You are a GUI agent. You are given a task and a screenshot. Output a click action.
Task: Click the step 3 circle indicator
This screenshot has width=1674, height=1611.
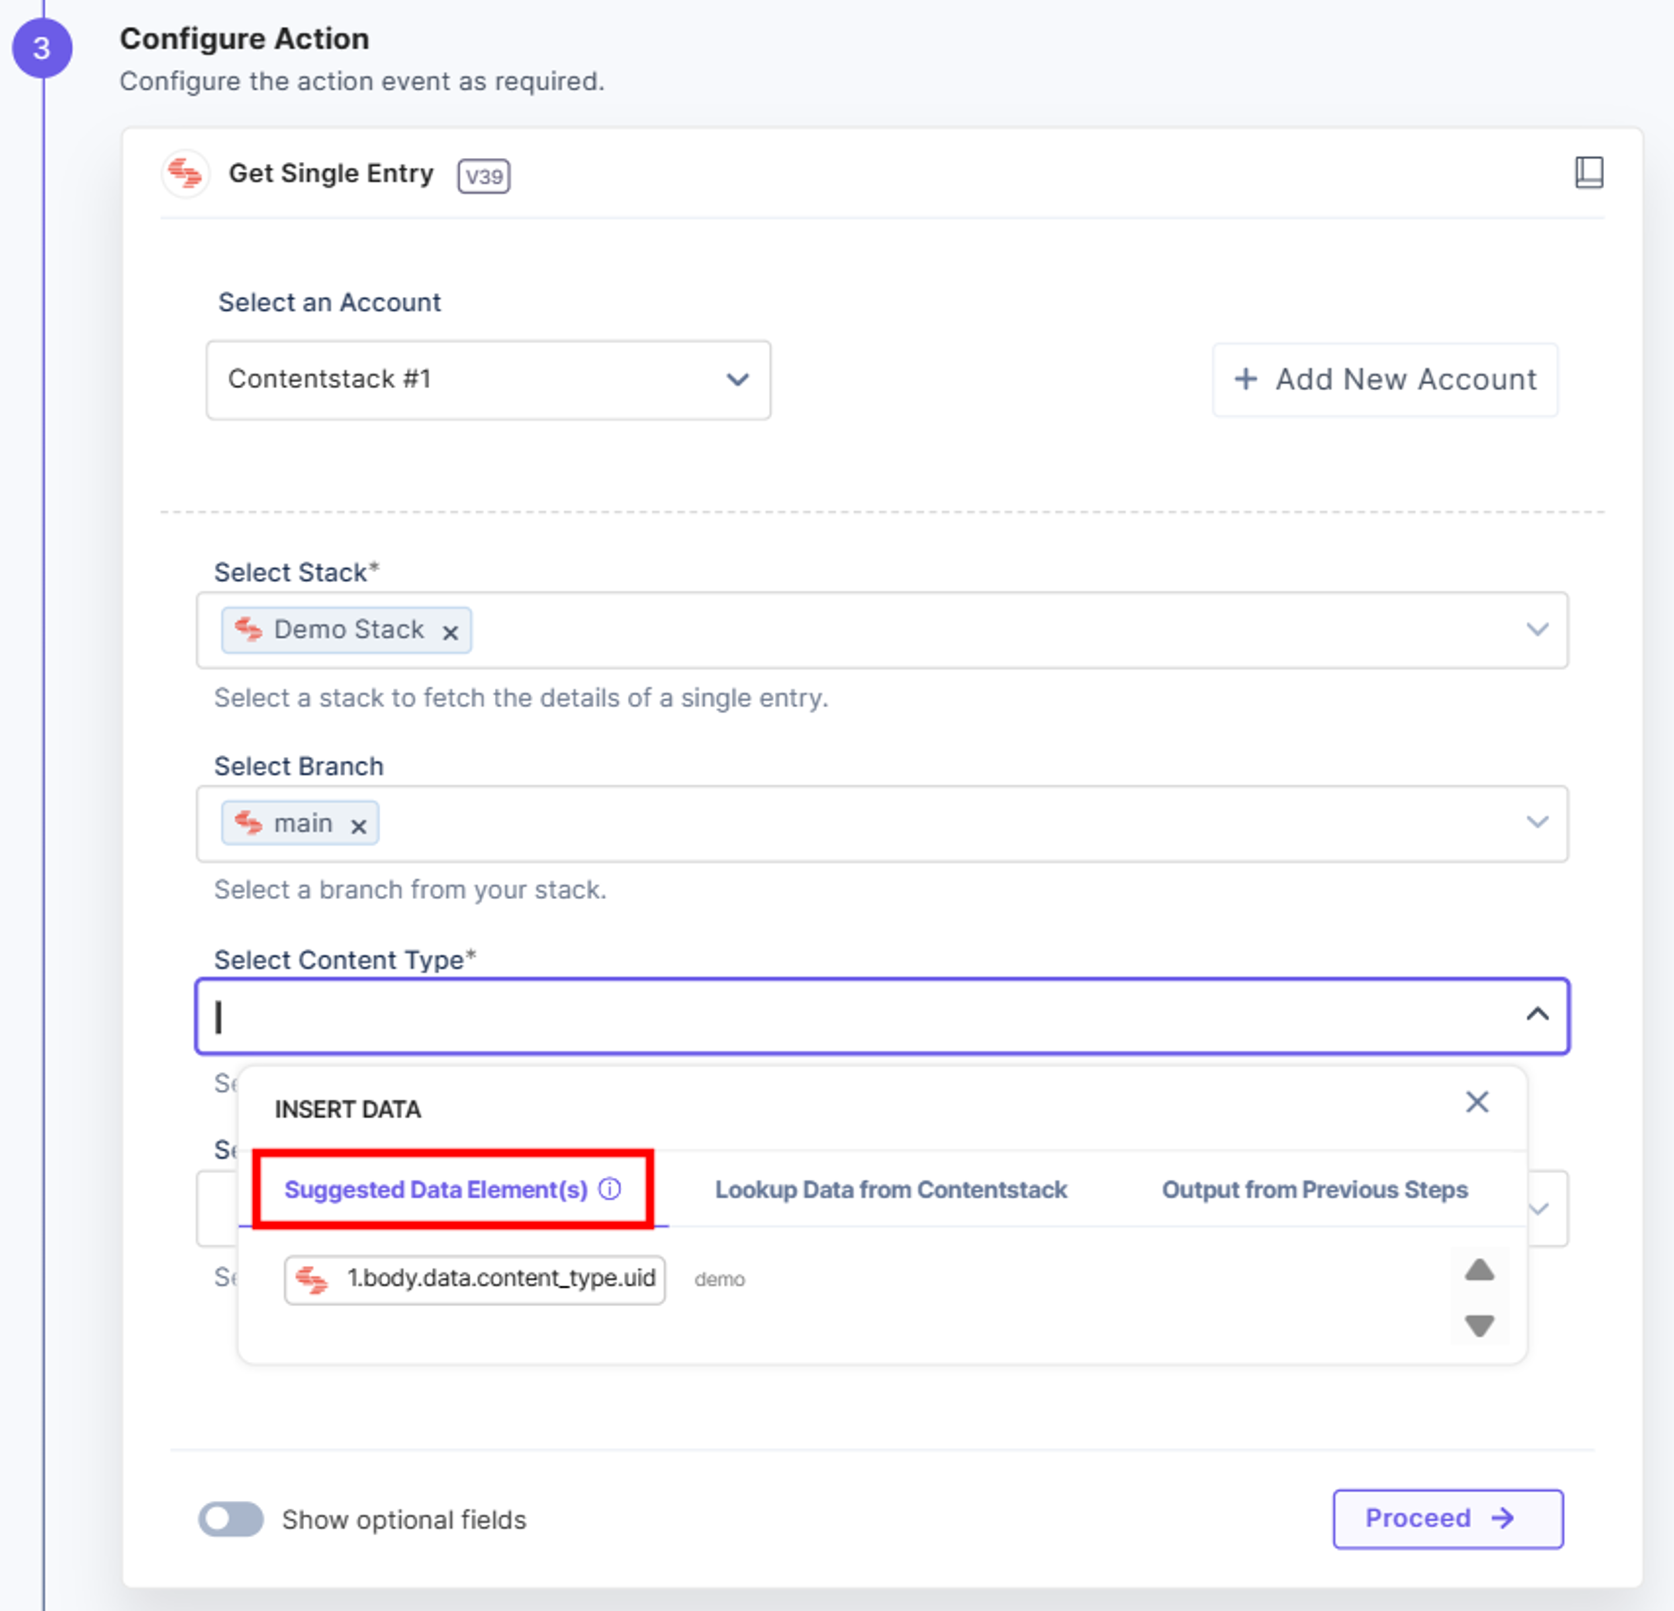tap(41, 48)
